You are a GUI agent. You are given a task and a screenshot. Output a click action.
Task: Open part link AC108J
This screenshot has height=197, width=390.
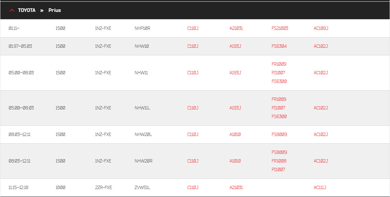pyautogui.click(x=321, y=29)
